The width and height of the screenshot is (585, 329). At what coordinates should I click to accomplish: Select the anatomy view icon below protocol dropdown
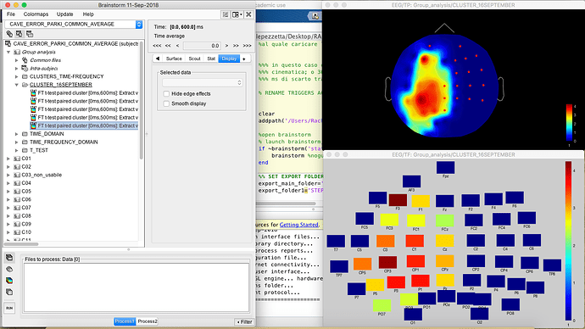tap(9, 34)
